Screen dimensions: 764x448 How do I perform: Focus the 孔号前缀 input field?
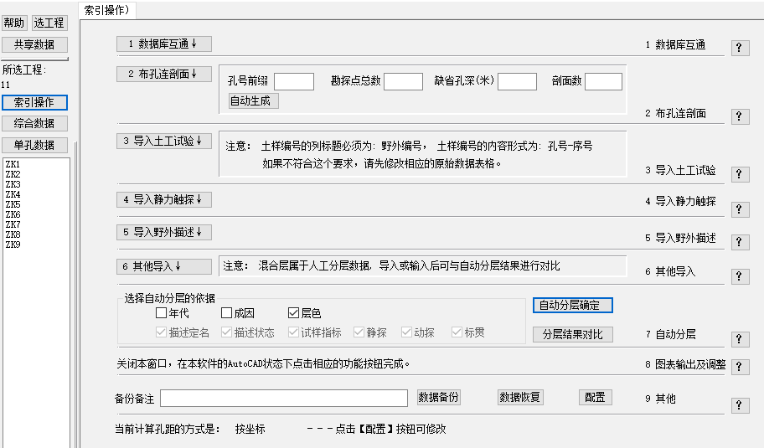pos(294,81)
